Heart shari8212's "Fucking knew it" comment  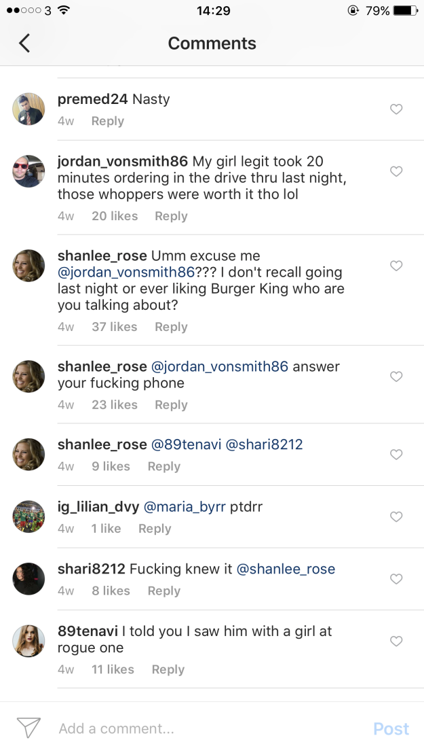(x=396, y=579)
